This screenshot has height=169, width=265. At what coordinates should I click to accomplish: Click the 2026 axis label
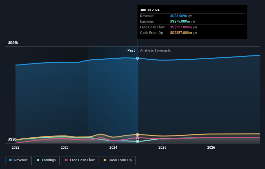point(211,148)
